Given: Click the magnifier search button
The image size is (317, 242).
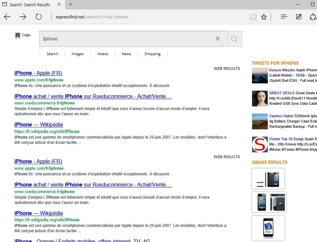Looking at the screenshot, I should click(x=234, y=39).
